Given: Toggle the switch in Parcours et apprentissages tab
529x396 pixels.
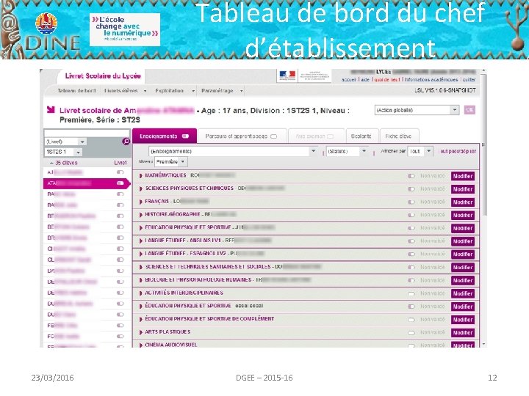Looking at the screenshot, I should [x=273, y=136].
